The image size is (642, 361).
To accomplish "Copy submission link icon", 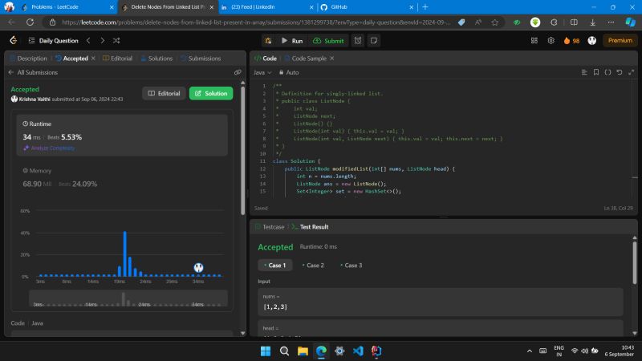I will tap(238, 72).
